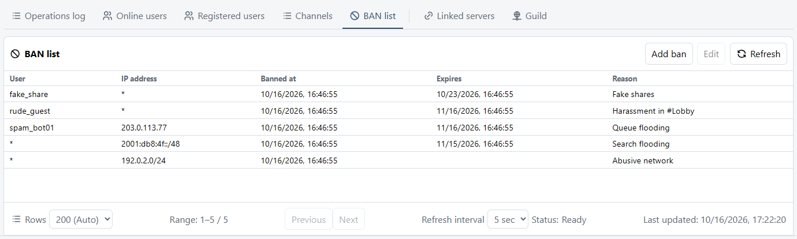Select the spam_bot01 ban row
797x239 pixels.
[398, 128]
